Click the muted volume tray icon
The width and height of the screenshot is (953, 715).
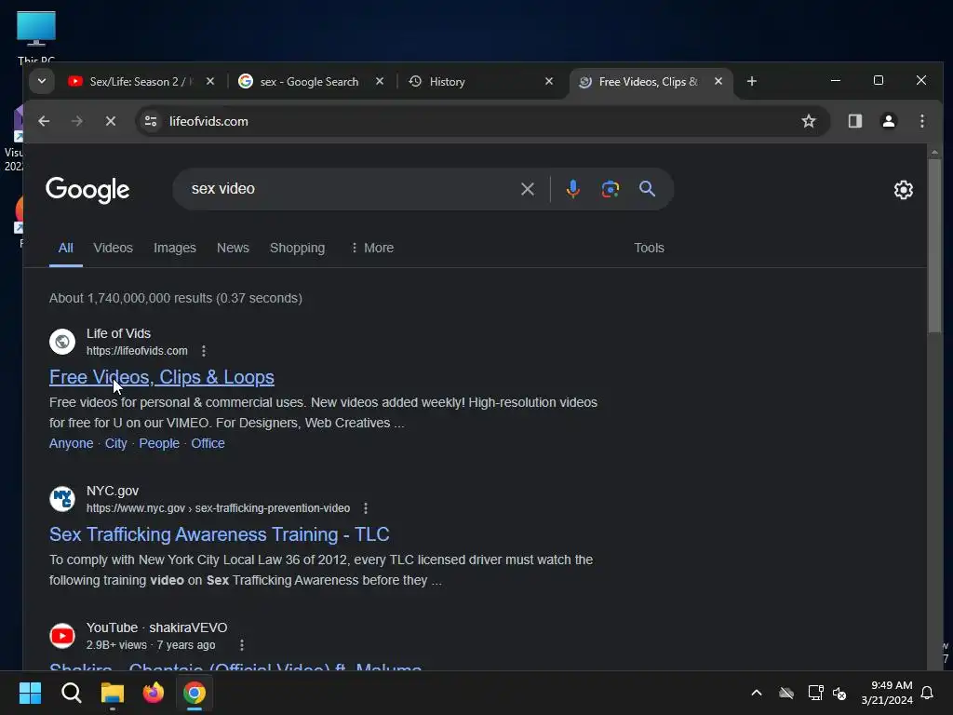pyautogui.click(x=840, y=693)
